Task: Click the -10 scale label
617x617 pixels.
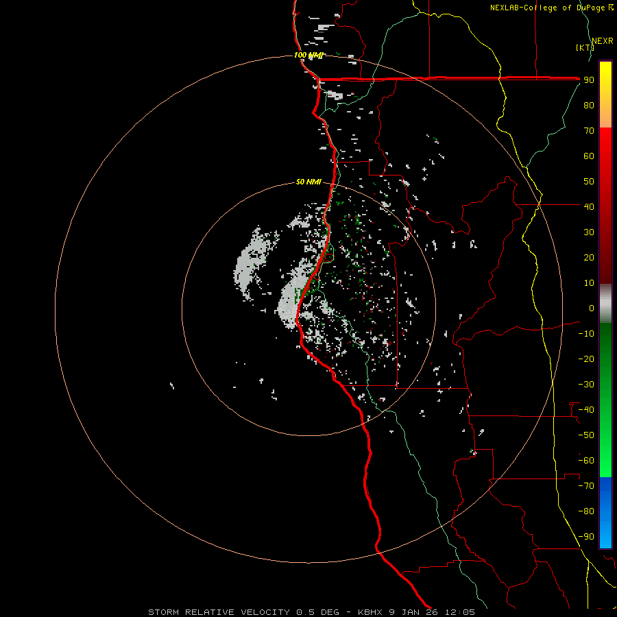Action: click(586, 334)
